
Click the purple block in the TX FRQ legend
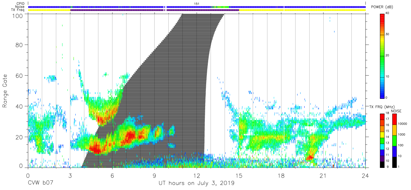[383, 158]
